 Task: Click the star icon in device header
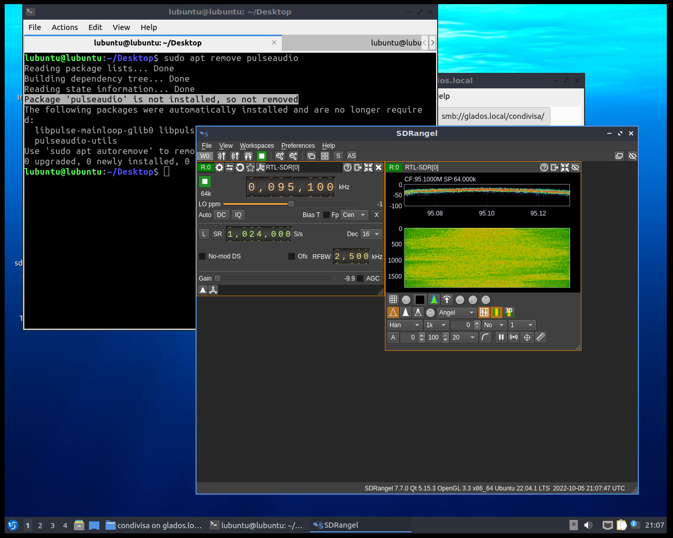pos(250,167)
